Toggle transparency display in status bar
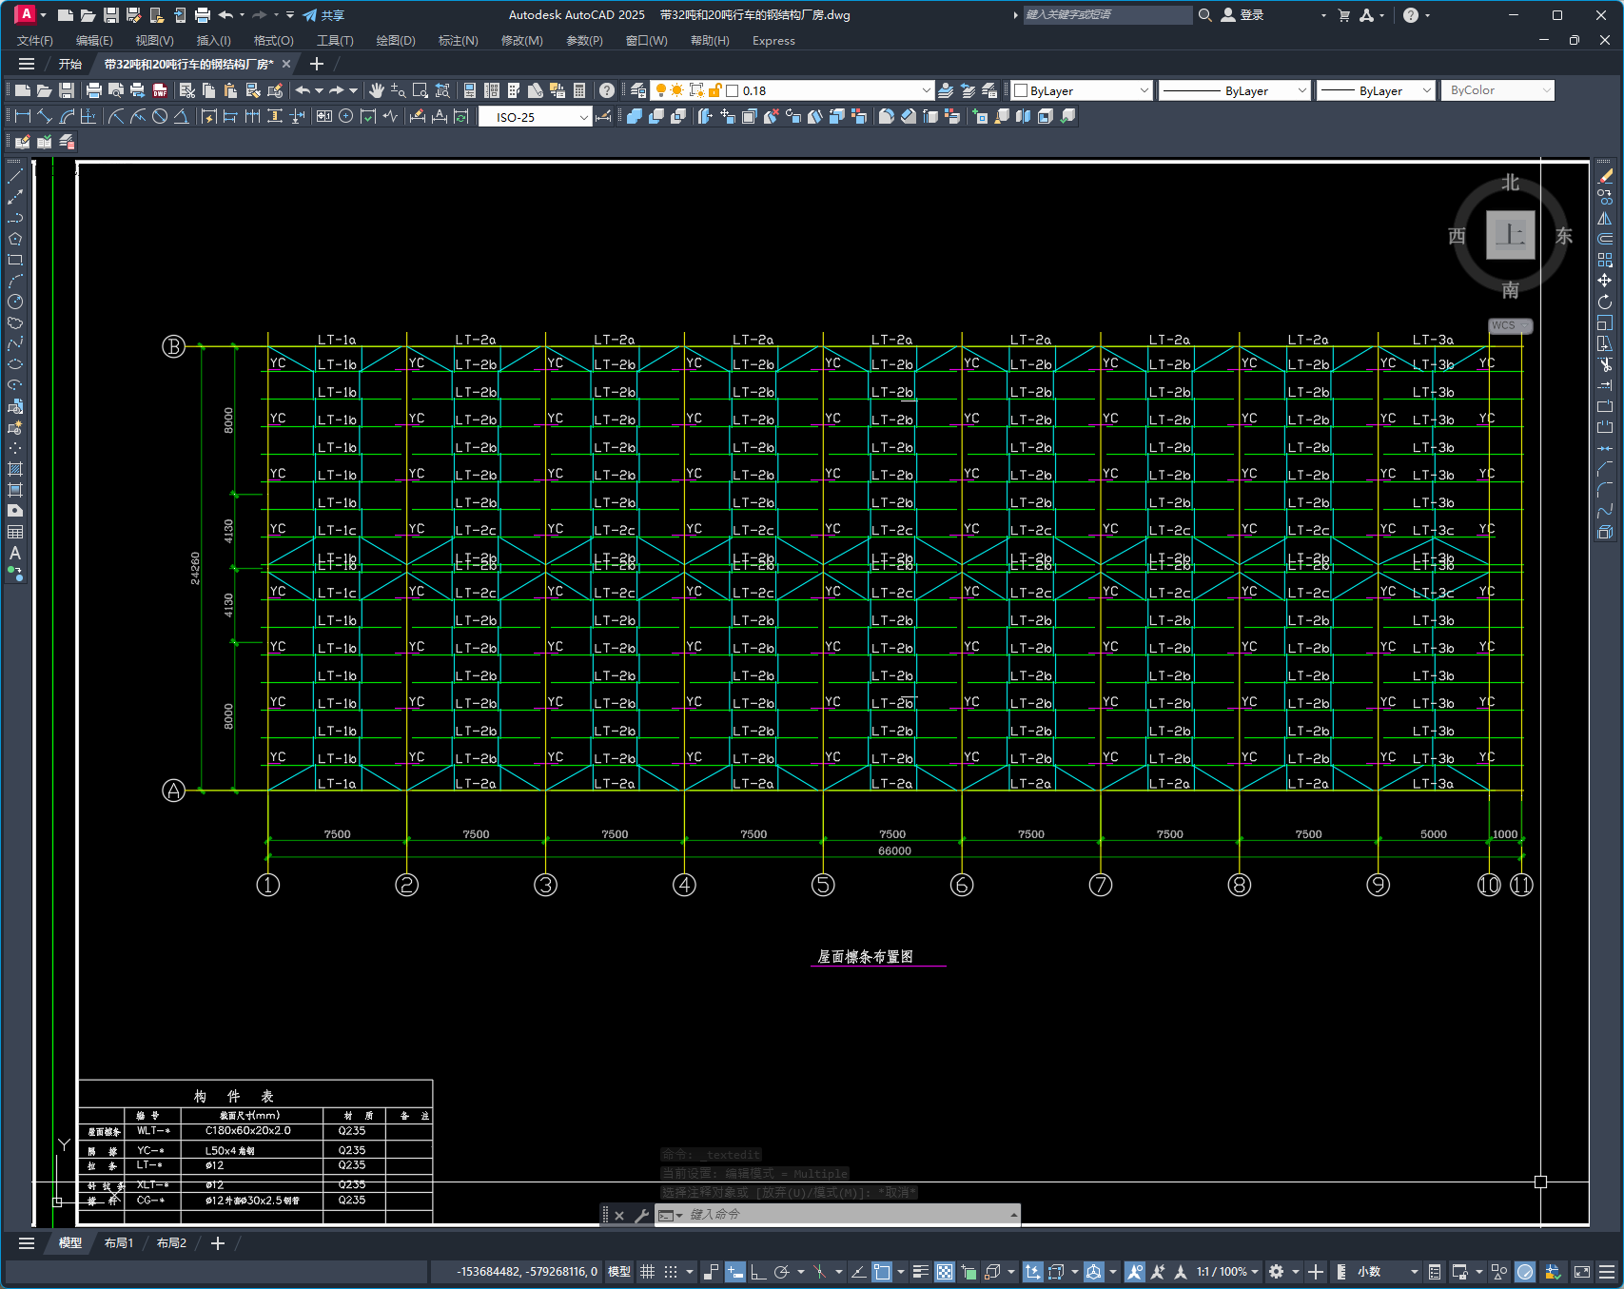This screenshot has width=1624, height=1289. point(945,1272)
